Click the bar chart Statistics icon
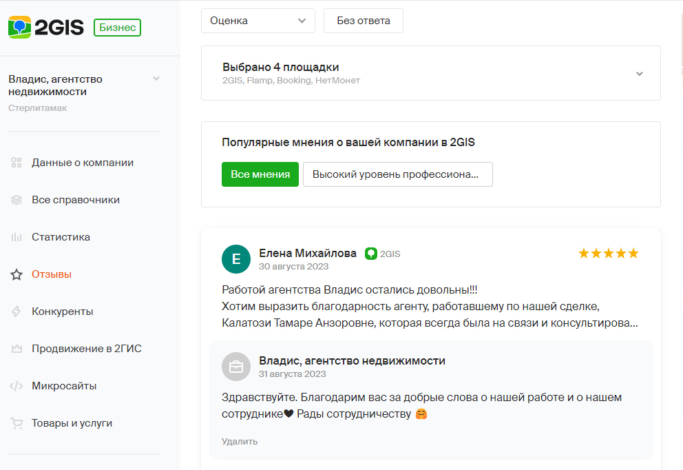Viewport: 683px width, 470px height. click(16, 237)
